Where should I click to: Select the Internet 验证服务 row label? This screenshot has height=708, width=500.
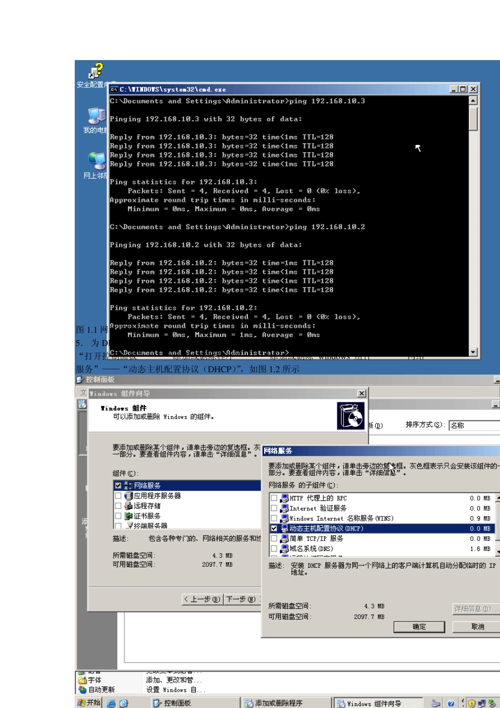point(318,508)
